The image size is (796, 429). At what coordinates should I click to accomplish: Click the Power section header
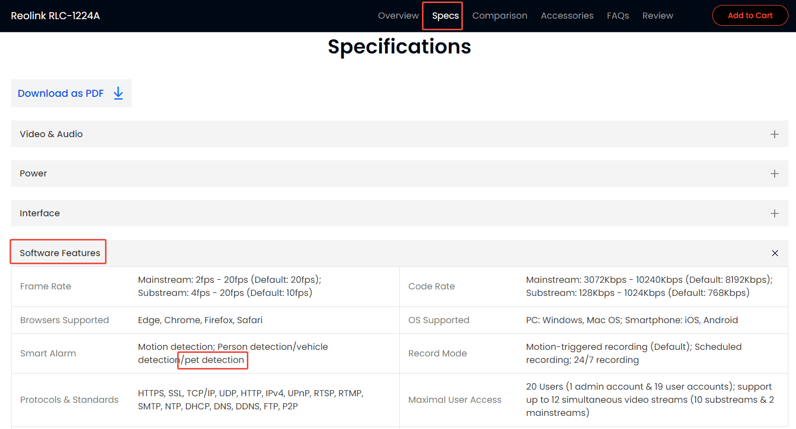(400, 173)
